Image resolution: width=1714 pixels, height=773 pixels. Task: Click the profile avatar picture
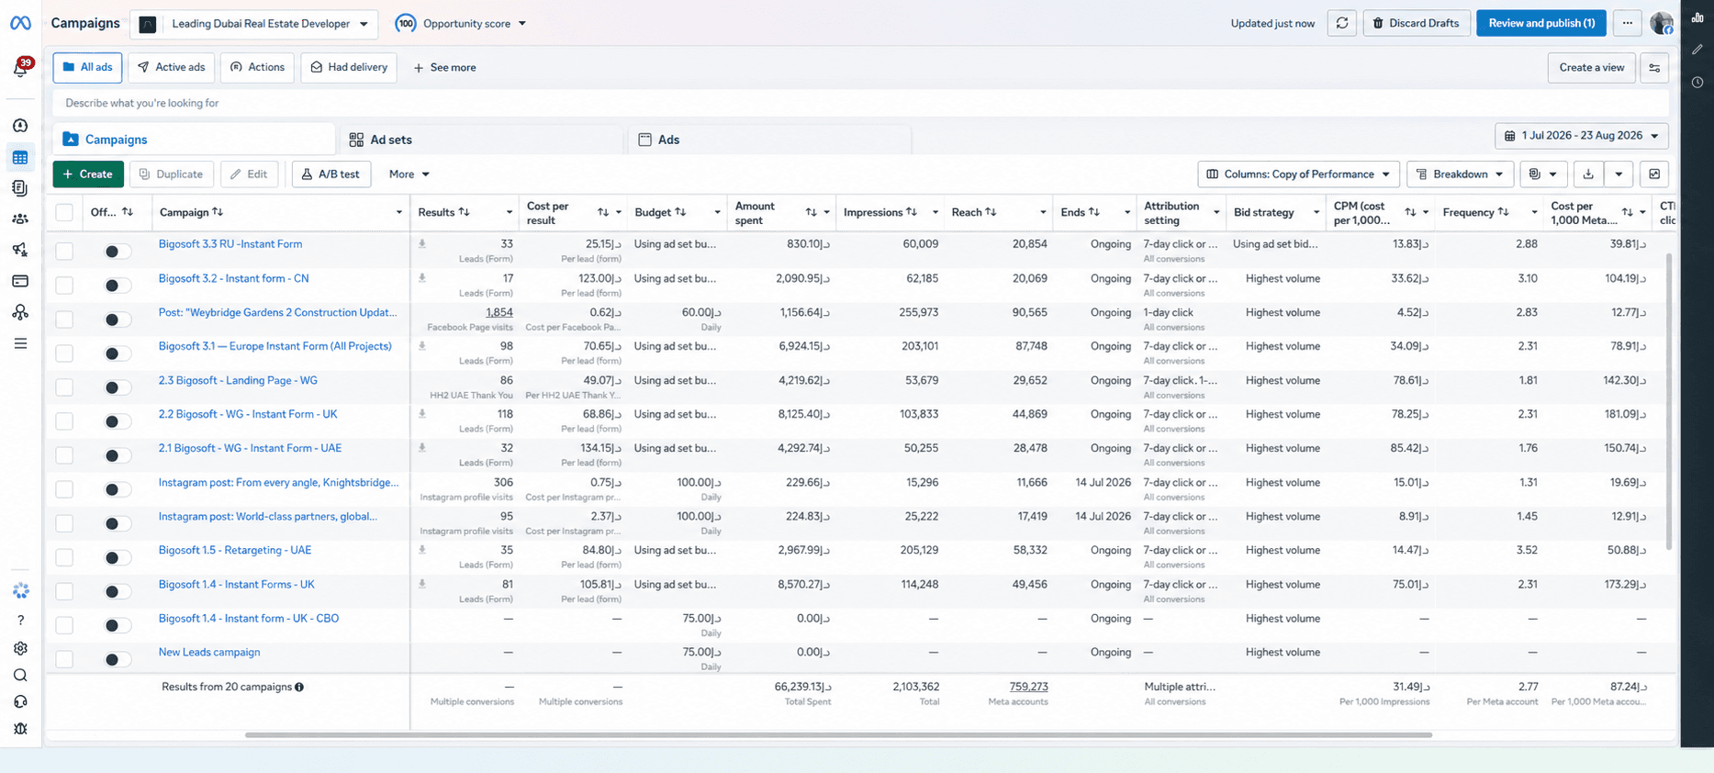[1662, 23]
